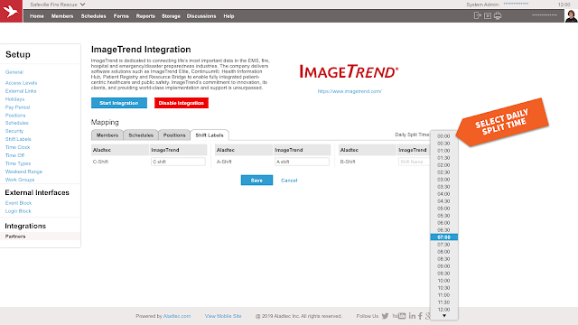The image size is (578, 325).
Task: Open Positions in the Setup sidebar
Action: pos(15,116)
